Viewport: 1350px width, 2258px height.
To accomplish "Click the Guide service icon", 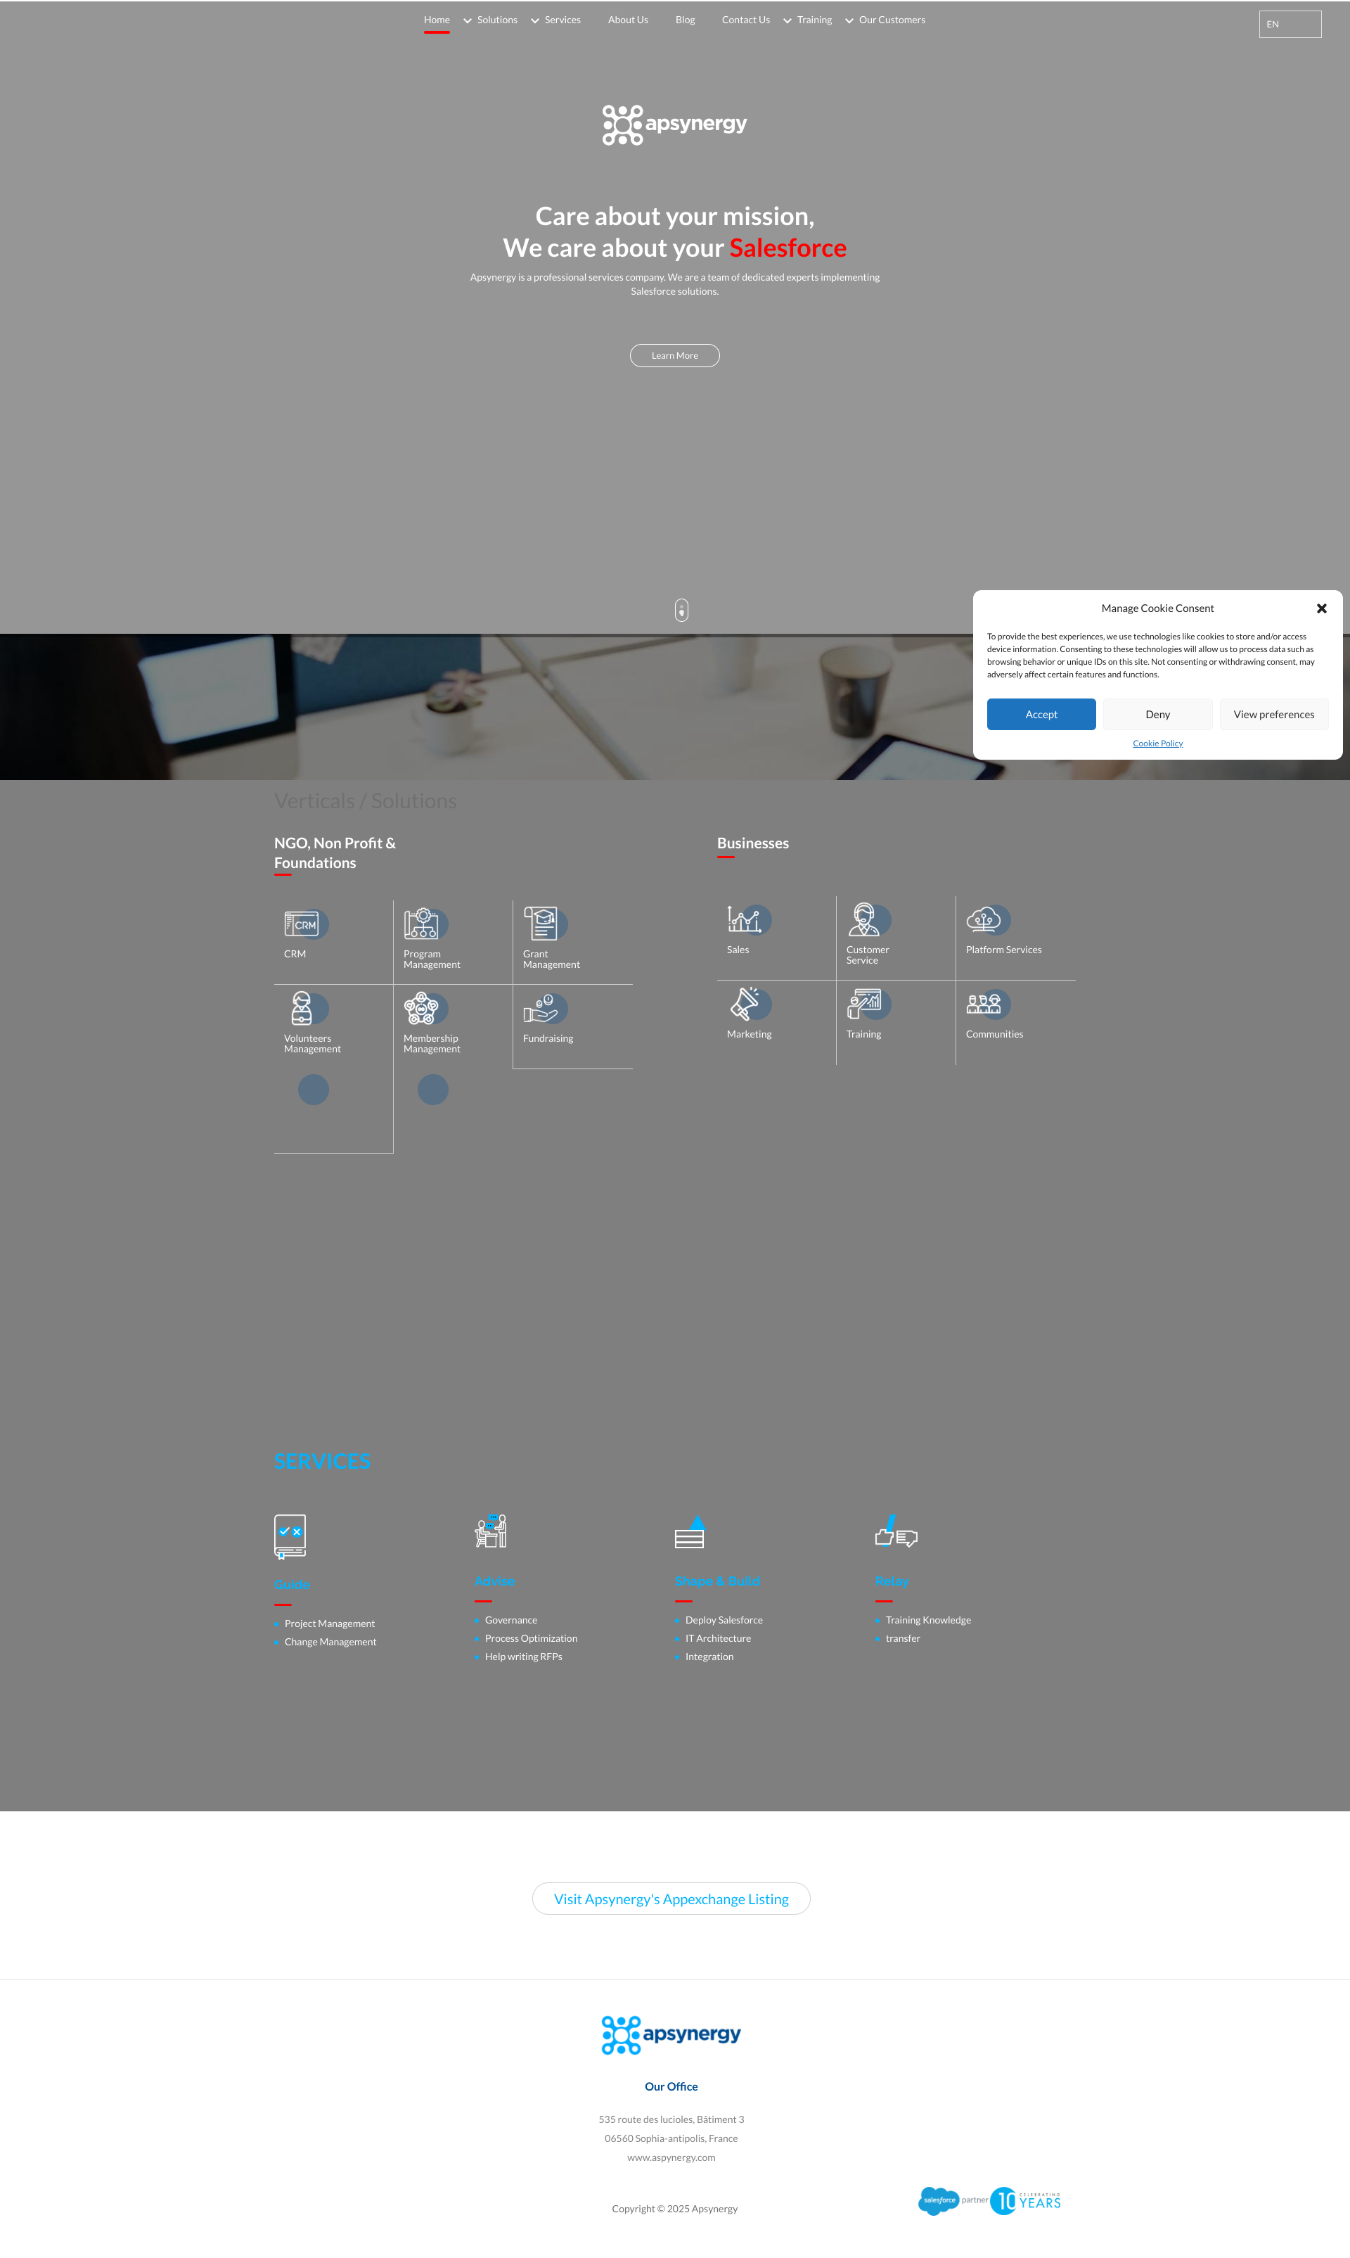I will click(x=290, y=1536).
